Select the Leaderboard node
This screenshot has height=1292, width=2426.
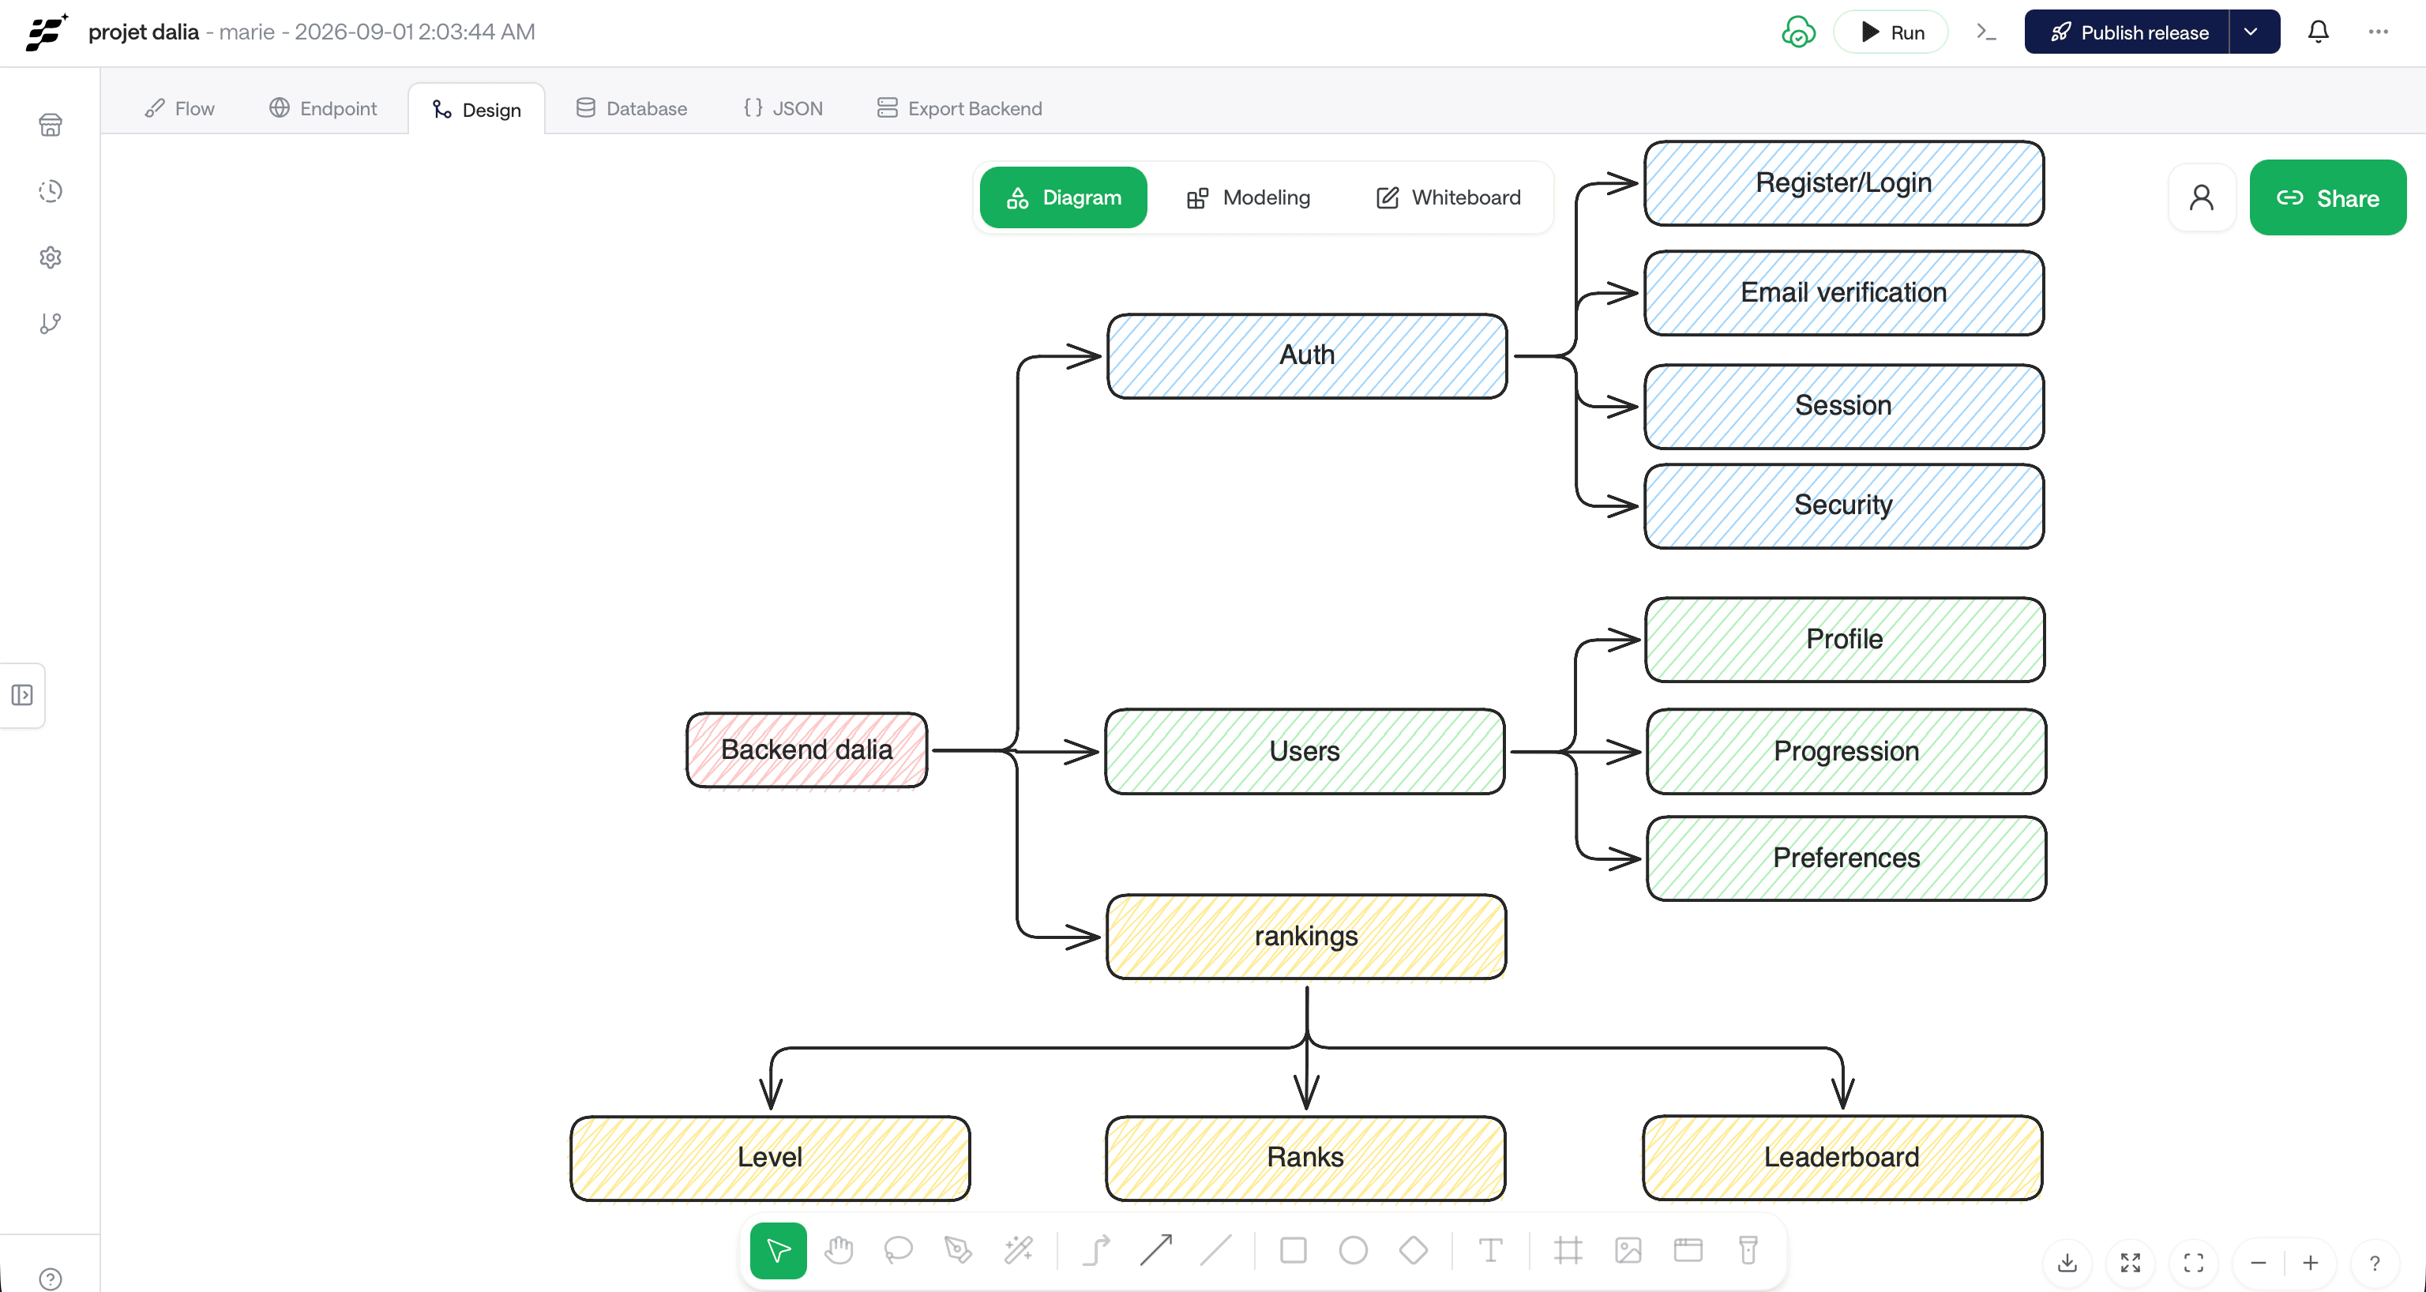coord(1842,1157)
